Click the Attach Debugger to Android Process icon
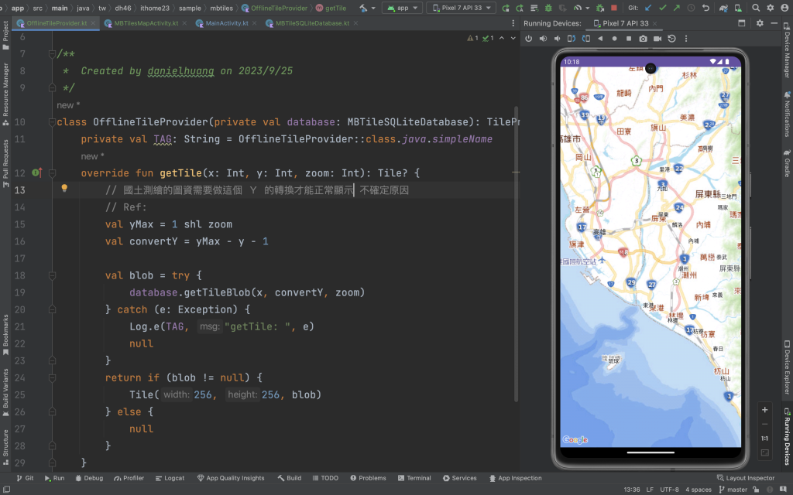The width and height of the screenshot is (793, 495). pyautogui.click(x=600, y=8)
